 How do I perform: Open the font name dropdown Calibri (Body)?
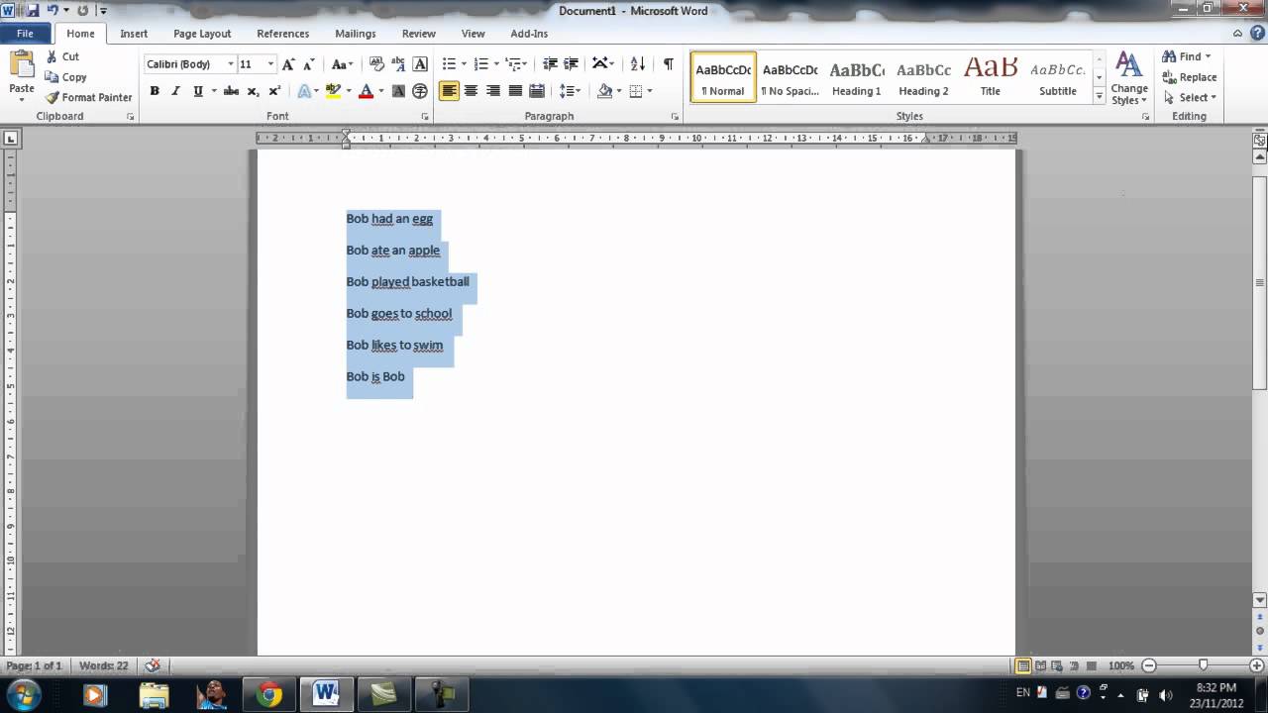(231, 64)
